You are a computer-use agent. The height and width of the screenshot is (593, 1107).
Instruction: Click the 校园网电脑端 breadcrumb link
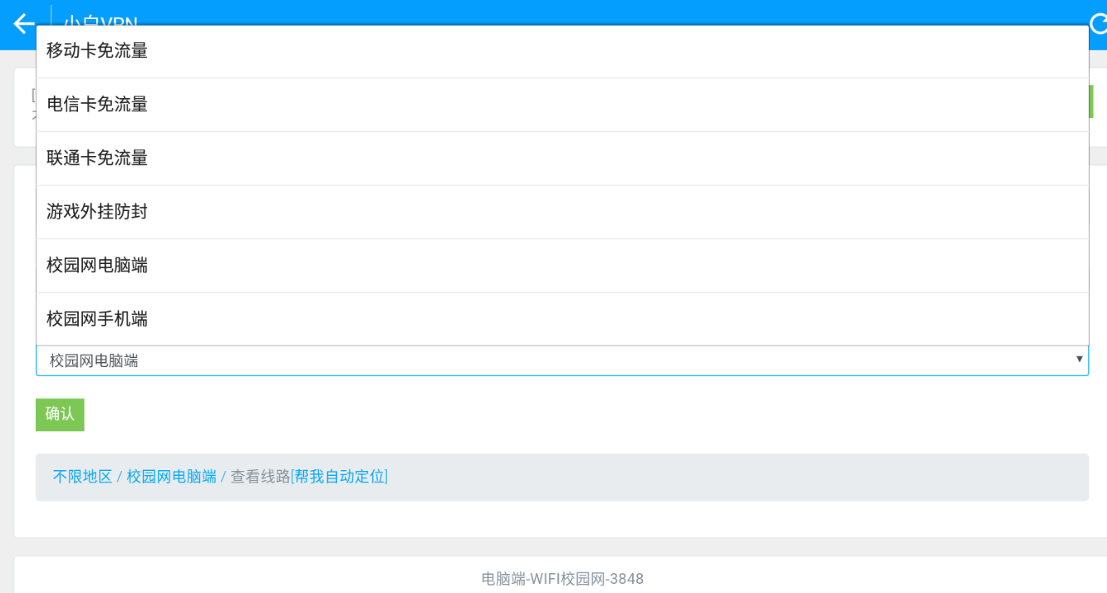tap(171, 477)
